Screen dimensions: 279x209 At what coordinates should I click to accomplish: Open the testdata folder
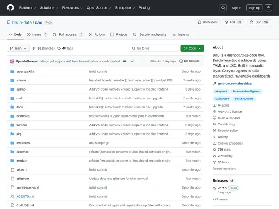(x=22, y=161)
